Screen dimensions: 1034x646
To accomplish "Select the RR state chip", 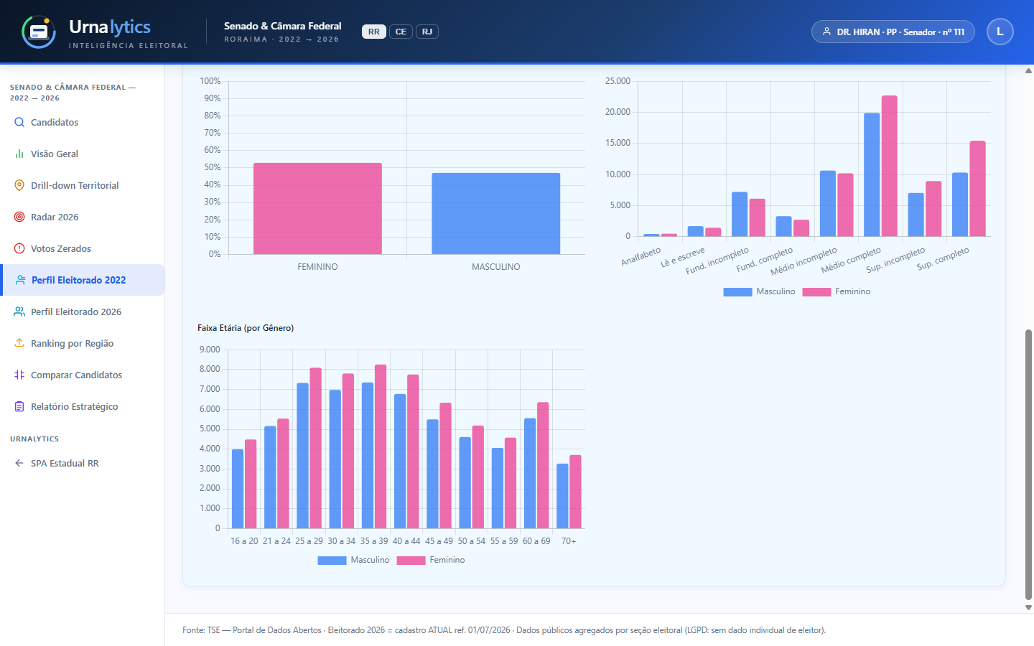I will (x=374, y=32).
